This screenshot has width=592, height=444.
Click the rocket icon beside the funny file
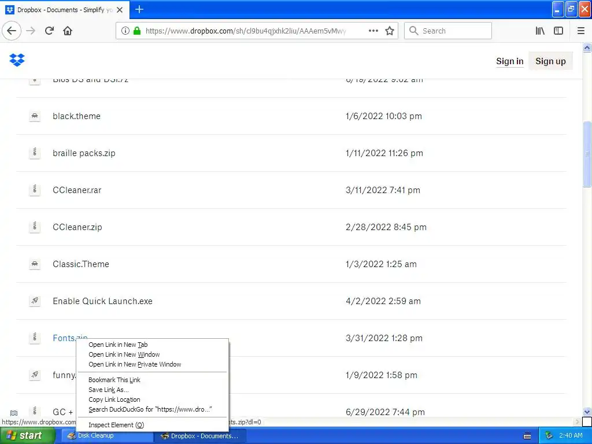click(35, 375)
